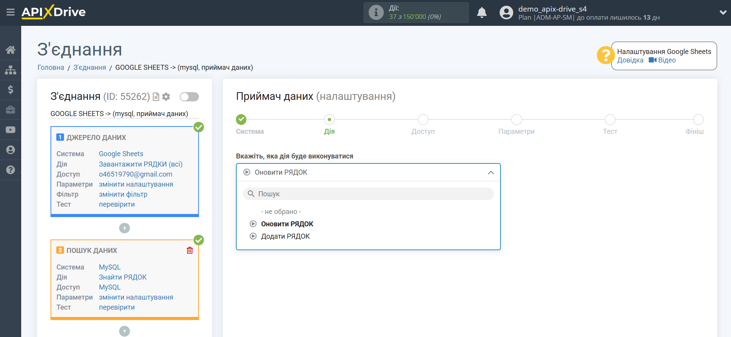Click the user avatar icon
Screen dimensions: 731x337
point(506,13)
